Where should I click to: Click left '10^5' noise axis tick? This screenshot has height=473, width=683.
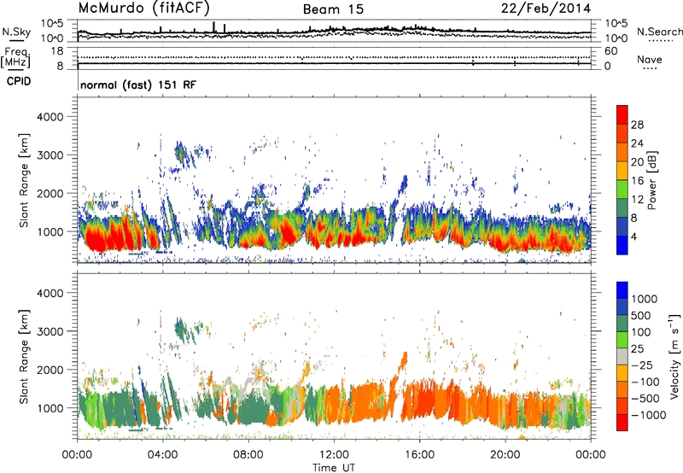coord(52,23)
